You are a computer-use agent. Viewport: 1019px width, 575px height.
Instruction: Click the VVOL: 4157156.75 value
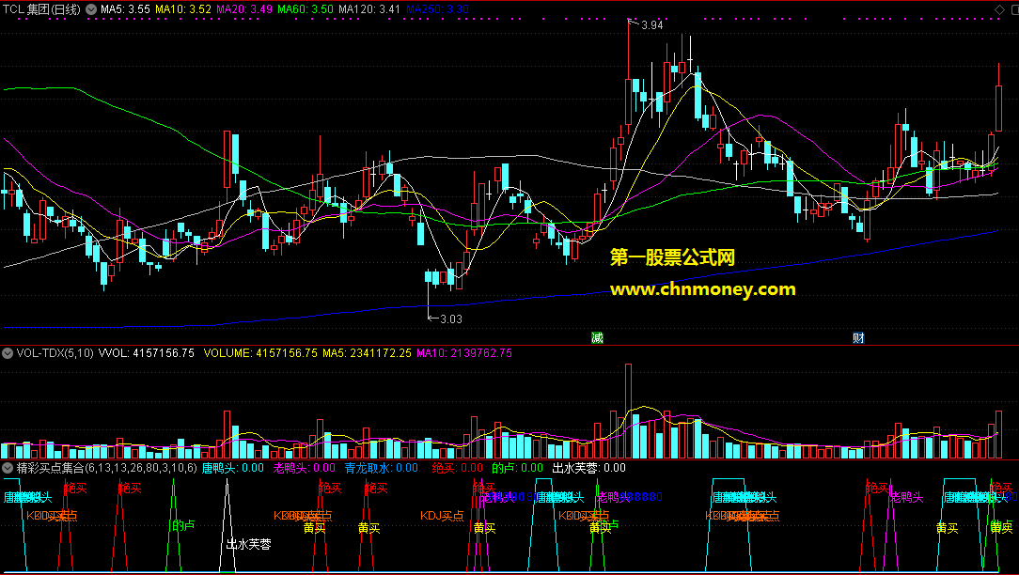pos(147,353)
